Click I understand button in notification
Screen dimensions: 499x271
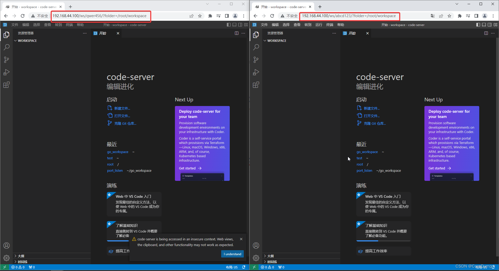tap(232, 254)
